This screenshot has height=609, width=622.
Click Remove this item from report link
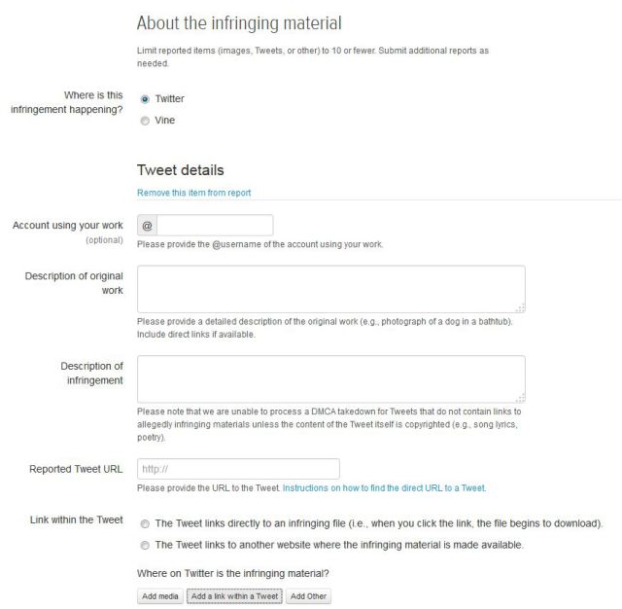(x=194, y=193)
